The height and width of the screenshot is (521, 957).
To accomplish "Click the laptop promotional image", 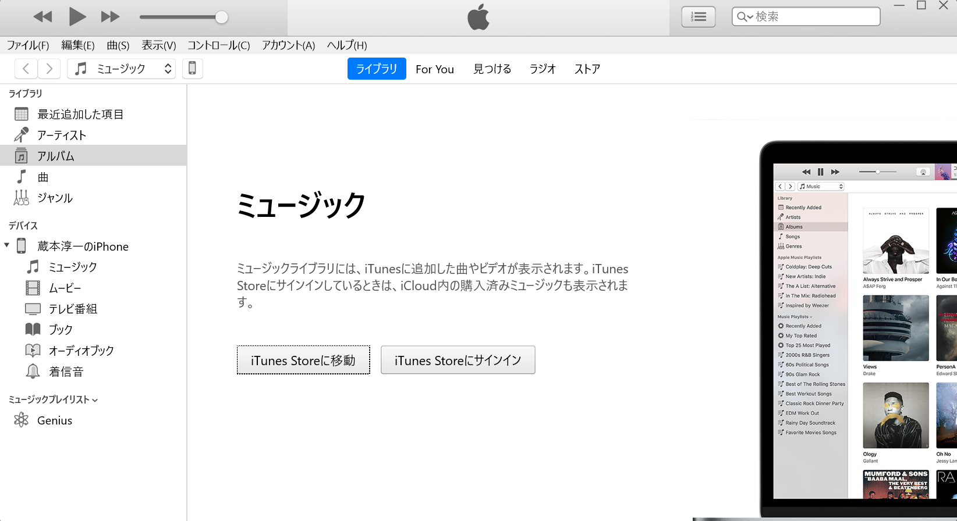I will (x=858, y=330).
